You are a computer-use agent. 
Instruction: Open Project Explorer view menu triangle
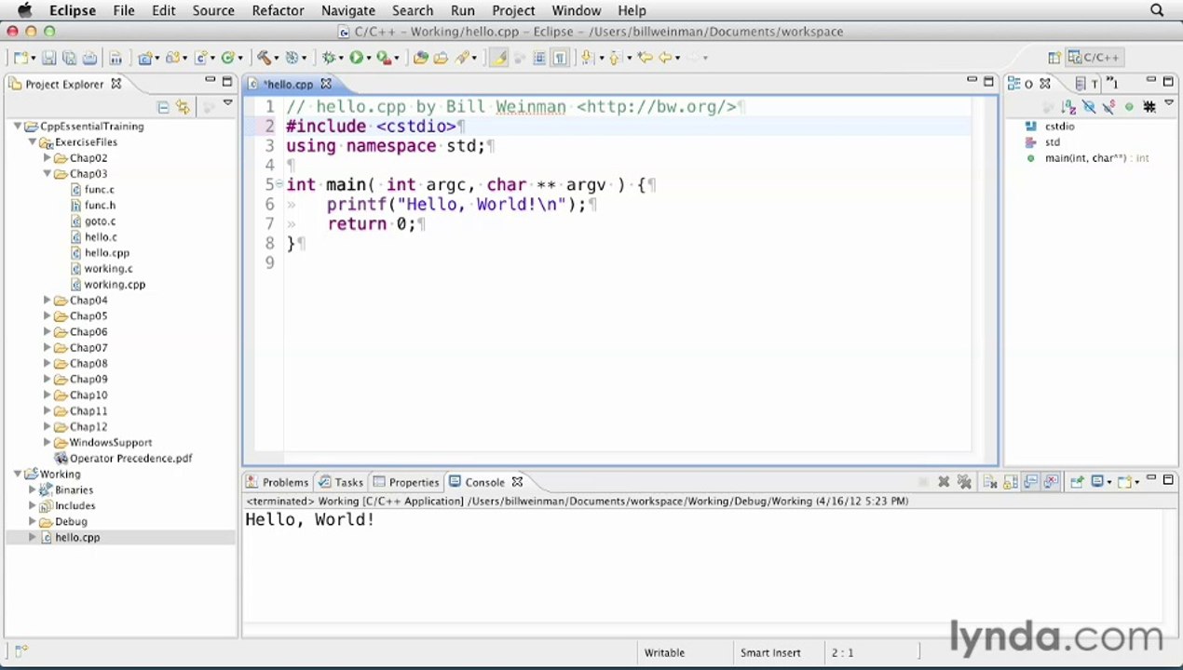(x=227, y=103)
